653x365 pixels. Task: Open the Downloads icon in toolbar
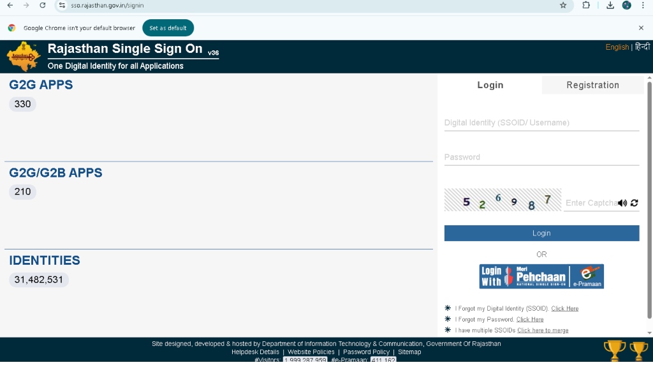click(x=610, y=5)
